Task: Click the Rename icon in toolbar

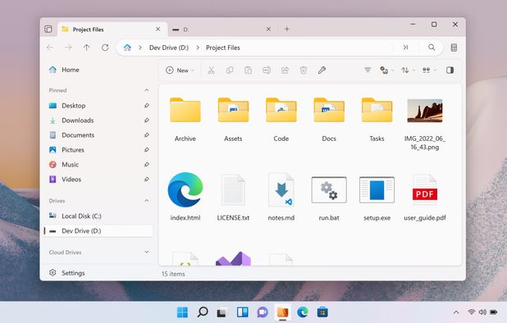Action: [267, 70]
